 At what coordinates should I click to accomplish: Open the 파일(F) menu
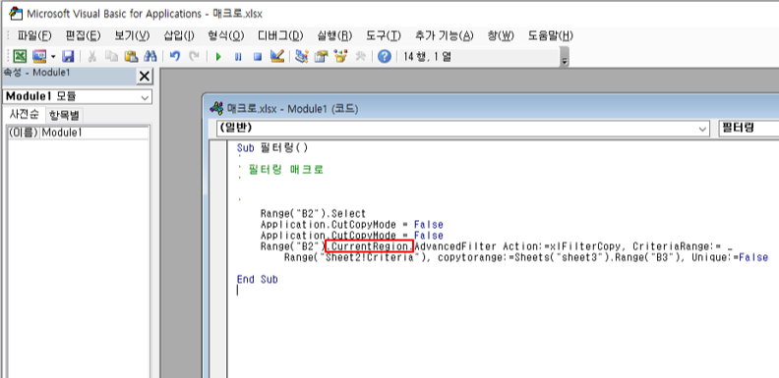click(33, 35)
